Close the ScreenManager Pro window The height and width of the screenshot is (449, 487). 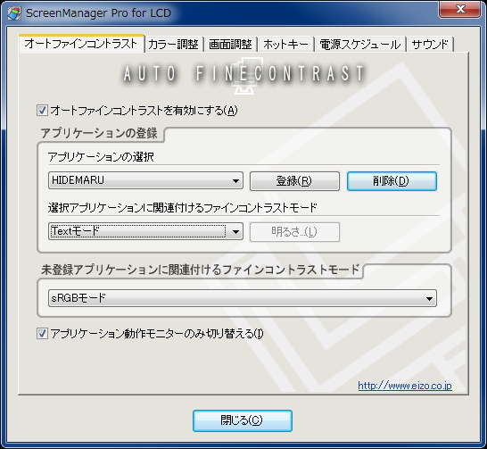tap(461, 9)
